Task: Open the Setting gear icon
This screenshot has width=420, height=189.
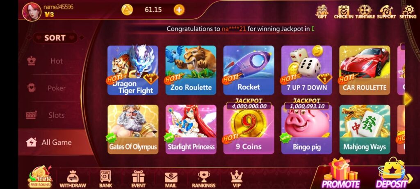Action: [x=408, y=11]
